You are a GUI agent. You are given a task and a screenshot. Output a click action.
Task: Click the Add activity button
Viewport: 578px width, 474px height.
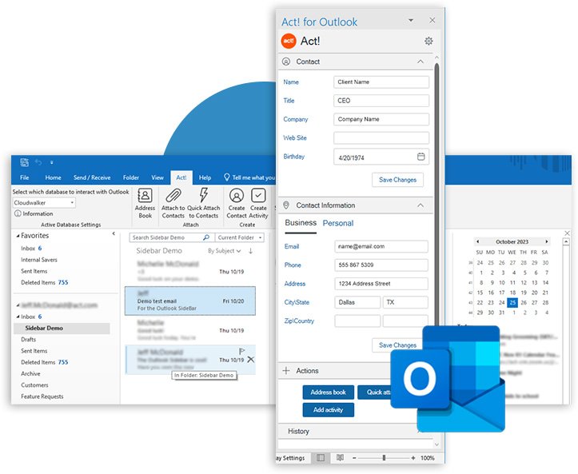pyautogui.click(x=328, y=410)
